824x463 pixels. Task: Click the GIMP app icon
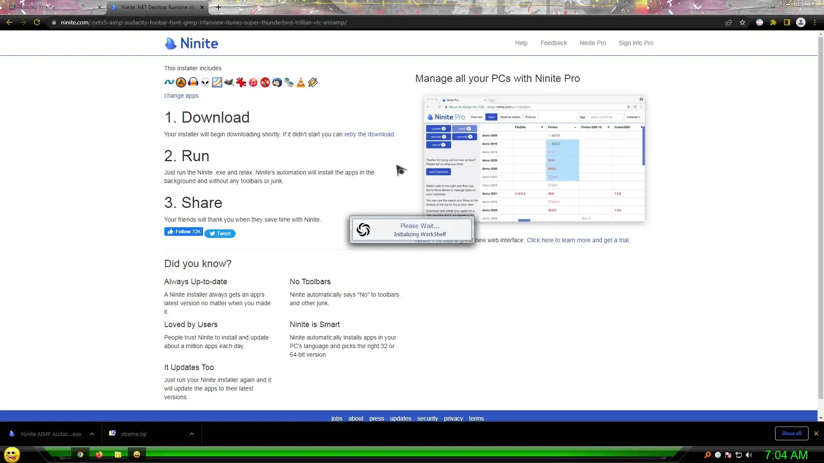point(229,82)
